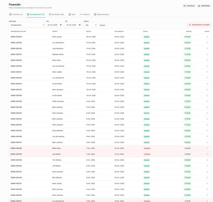The image size is (213, 202).
Task: Open actions menu for DEMO-000154
Action: [207, 60]
